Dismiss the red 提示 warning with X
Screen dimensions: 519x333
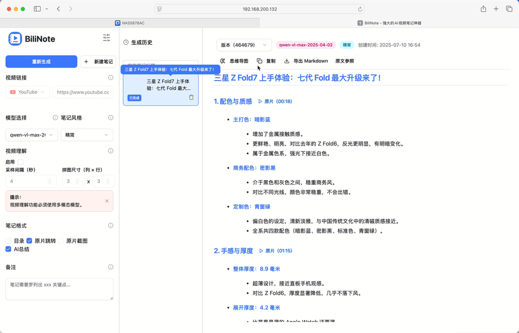point(107,201)
